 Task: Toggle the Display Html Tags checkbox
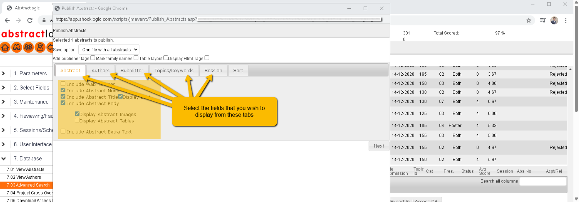[207, 58]
